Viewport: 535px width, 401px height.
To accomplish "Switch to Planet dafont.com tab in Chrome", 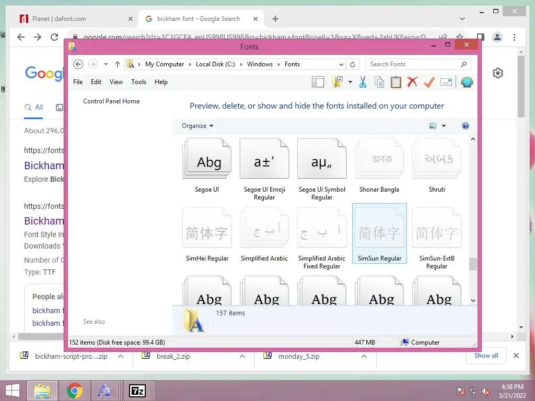I will click(75, 19).
